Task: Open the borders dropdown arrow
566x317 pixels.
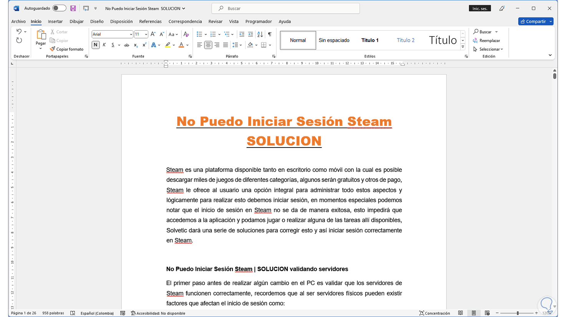Action: (x=270, y=45)
